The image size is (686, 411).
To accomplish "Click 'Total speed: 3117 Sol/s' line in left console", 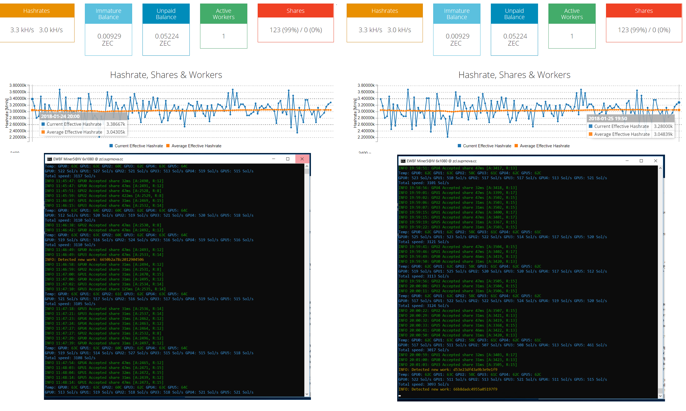I will [70, 176].
